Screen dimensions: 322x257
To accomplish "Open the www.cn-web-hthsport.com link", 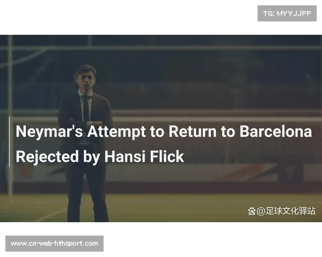I will 54,244.
